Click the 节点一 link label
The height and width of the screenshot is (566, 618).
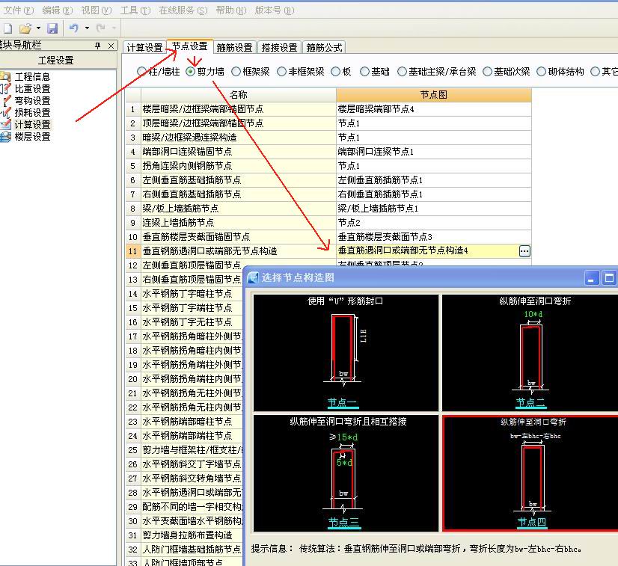coord(343,402)
